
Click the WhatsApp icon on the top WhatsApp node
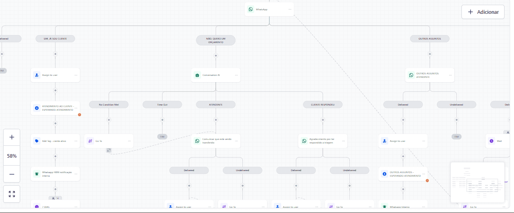[250, 9]
